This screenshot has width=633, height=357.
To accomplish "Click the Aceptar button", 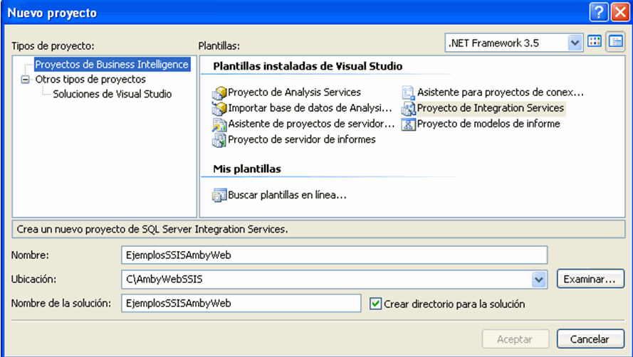I will coord(515,339).
